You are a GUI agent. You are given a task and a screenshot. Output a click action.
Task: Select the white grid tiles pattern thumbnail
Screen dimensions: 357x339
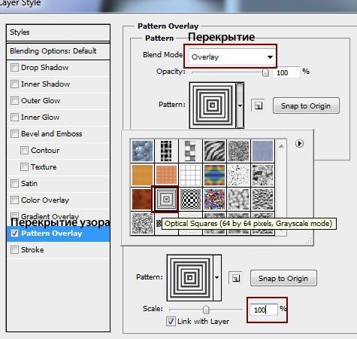click(x=190, y=175)
